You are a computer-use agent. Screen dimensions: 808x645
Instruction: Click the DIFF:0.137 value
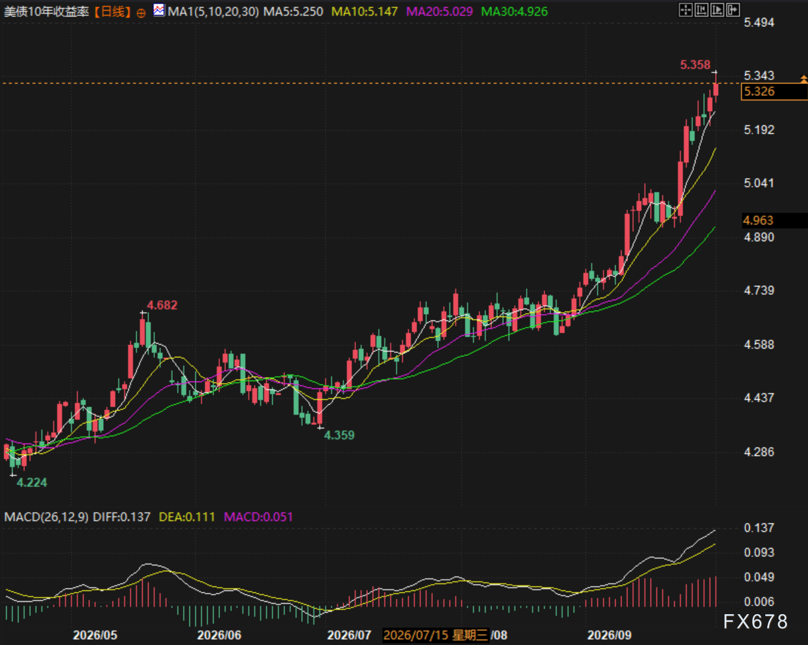click(123, 517)
